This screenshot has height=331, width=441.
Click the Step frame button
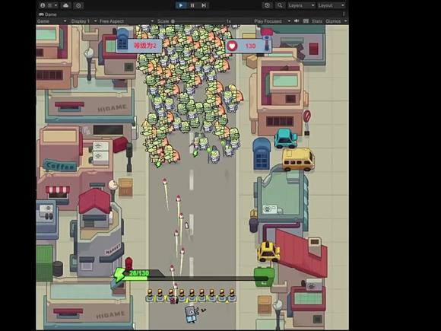(204, 5)
